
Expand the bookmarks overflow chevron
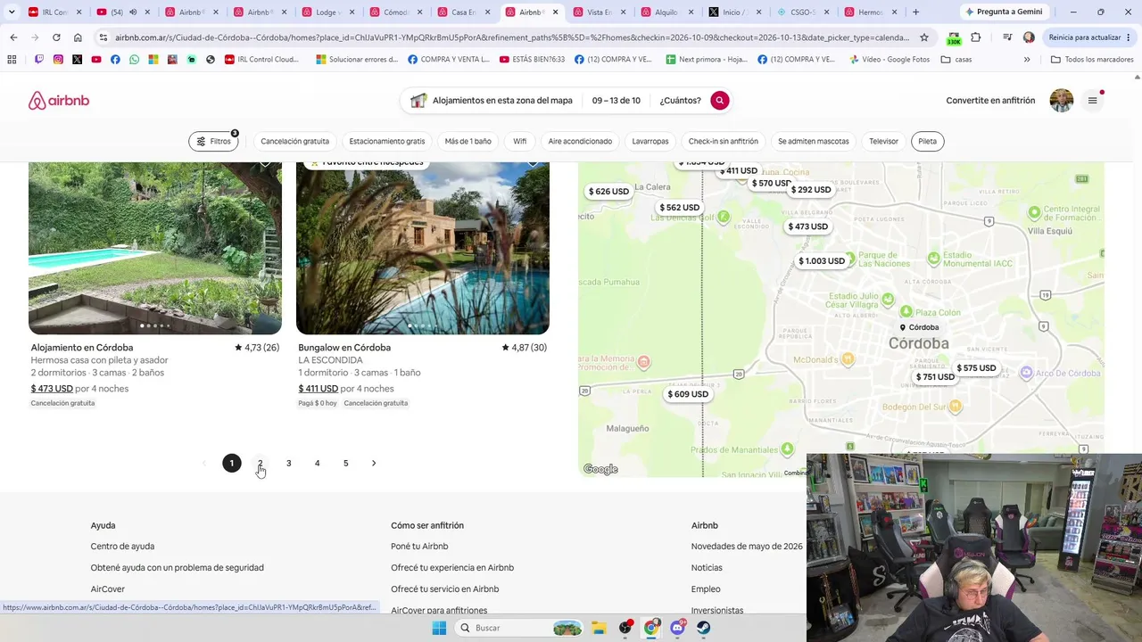(1027, 60)
